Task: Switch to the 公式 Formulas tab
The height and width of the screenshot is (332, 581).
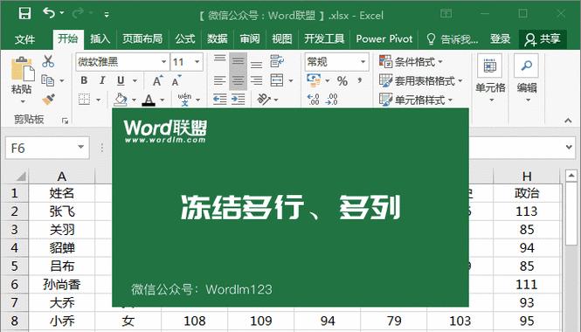Action: (185, 39)
